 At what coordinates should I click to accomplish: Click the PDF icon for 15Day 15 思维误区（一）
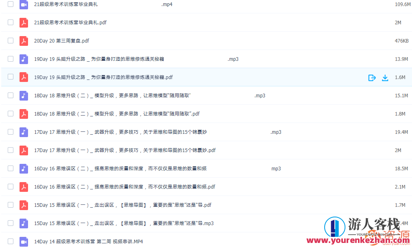click(24, 205)
